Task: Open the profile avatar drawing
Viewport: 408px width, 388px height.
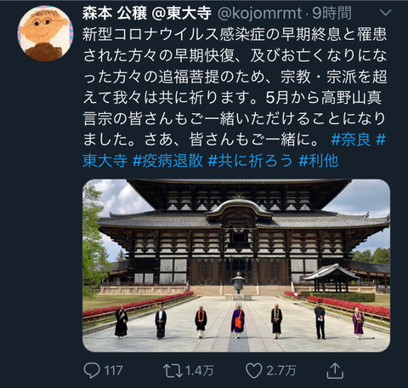Action: click(45, 33)
